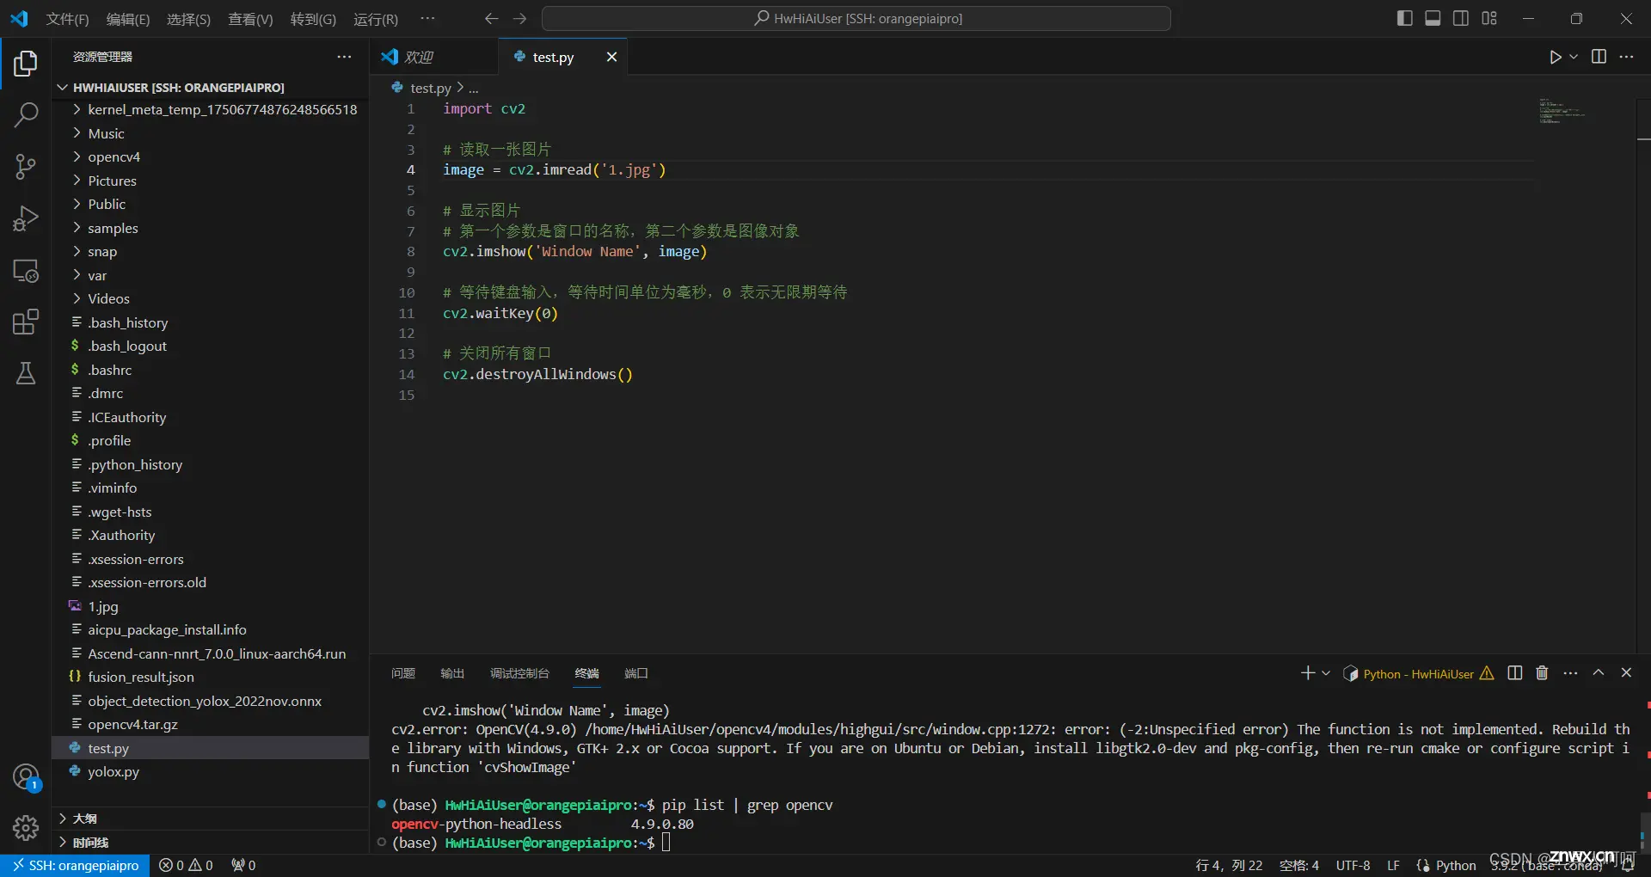Open Extensions view
Screen dimensions: 1651x877
pos(26,322)
